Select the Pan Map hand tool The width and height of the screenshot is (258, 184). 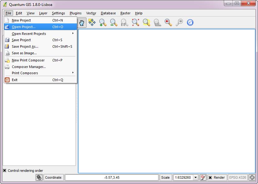(82, 22)
